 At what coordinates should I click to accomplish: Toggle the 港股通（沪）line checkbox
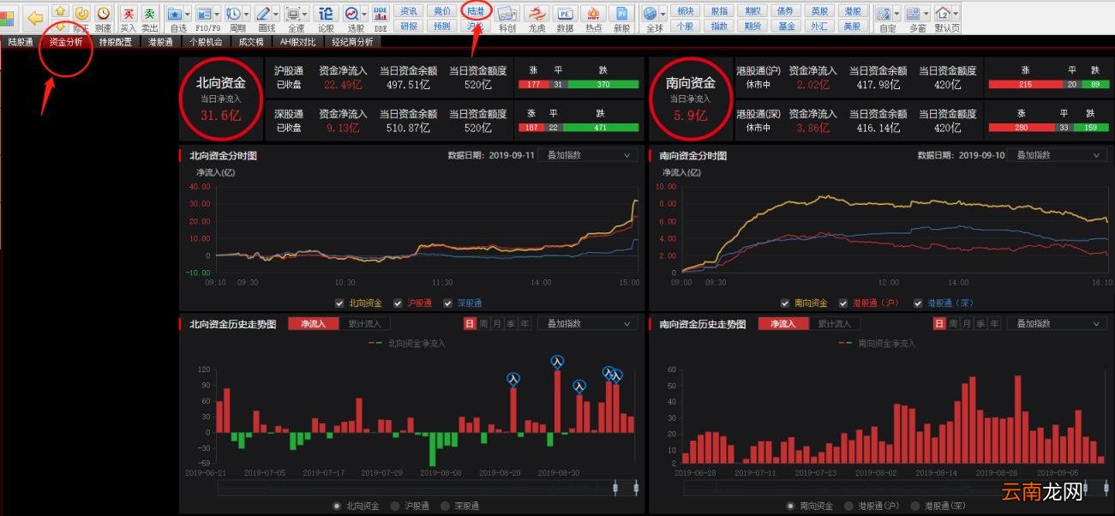(843, 303)
